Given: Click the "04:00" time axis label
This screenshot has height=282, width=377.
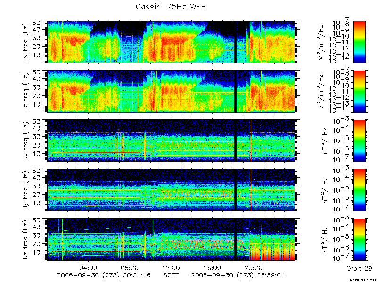Looking at the screenshot, I should 89,268.
